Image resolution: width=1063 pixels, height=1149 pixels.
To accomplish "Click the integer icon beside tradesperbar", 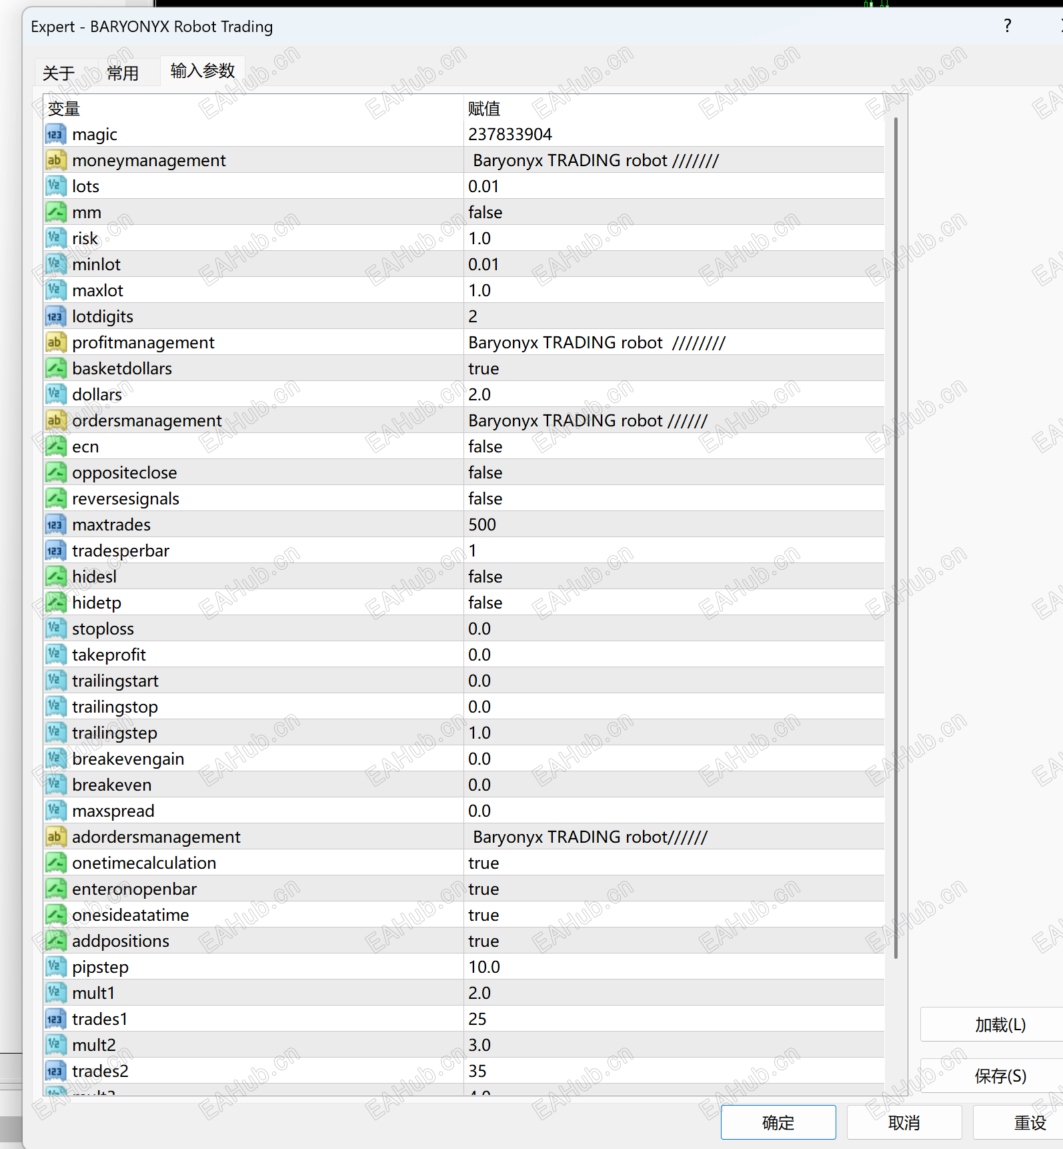I will (x=55, y=550).
